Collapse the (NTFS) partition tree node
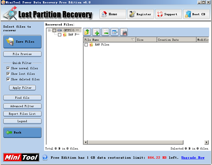 49,30
